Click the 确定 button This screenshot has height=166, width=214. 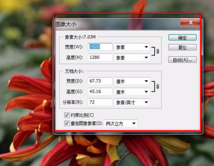(182, 38)
